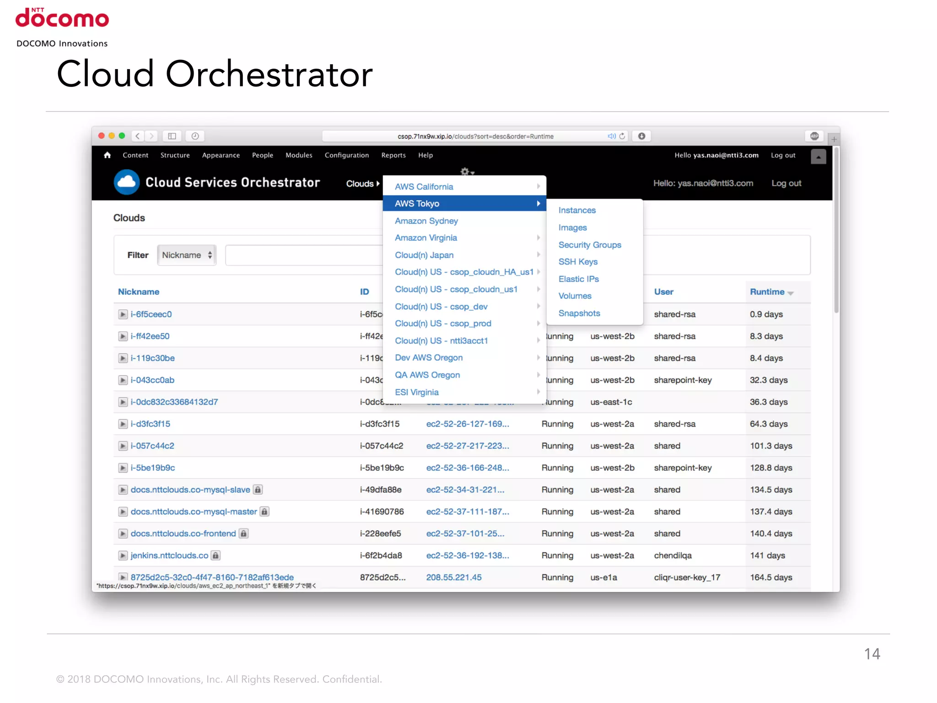937x703 pixels.
Task: Open Snapshots in submenu
Action: pyautogui.click(x=579, y=314)
